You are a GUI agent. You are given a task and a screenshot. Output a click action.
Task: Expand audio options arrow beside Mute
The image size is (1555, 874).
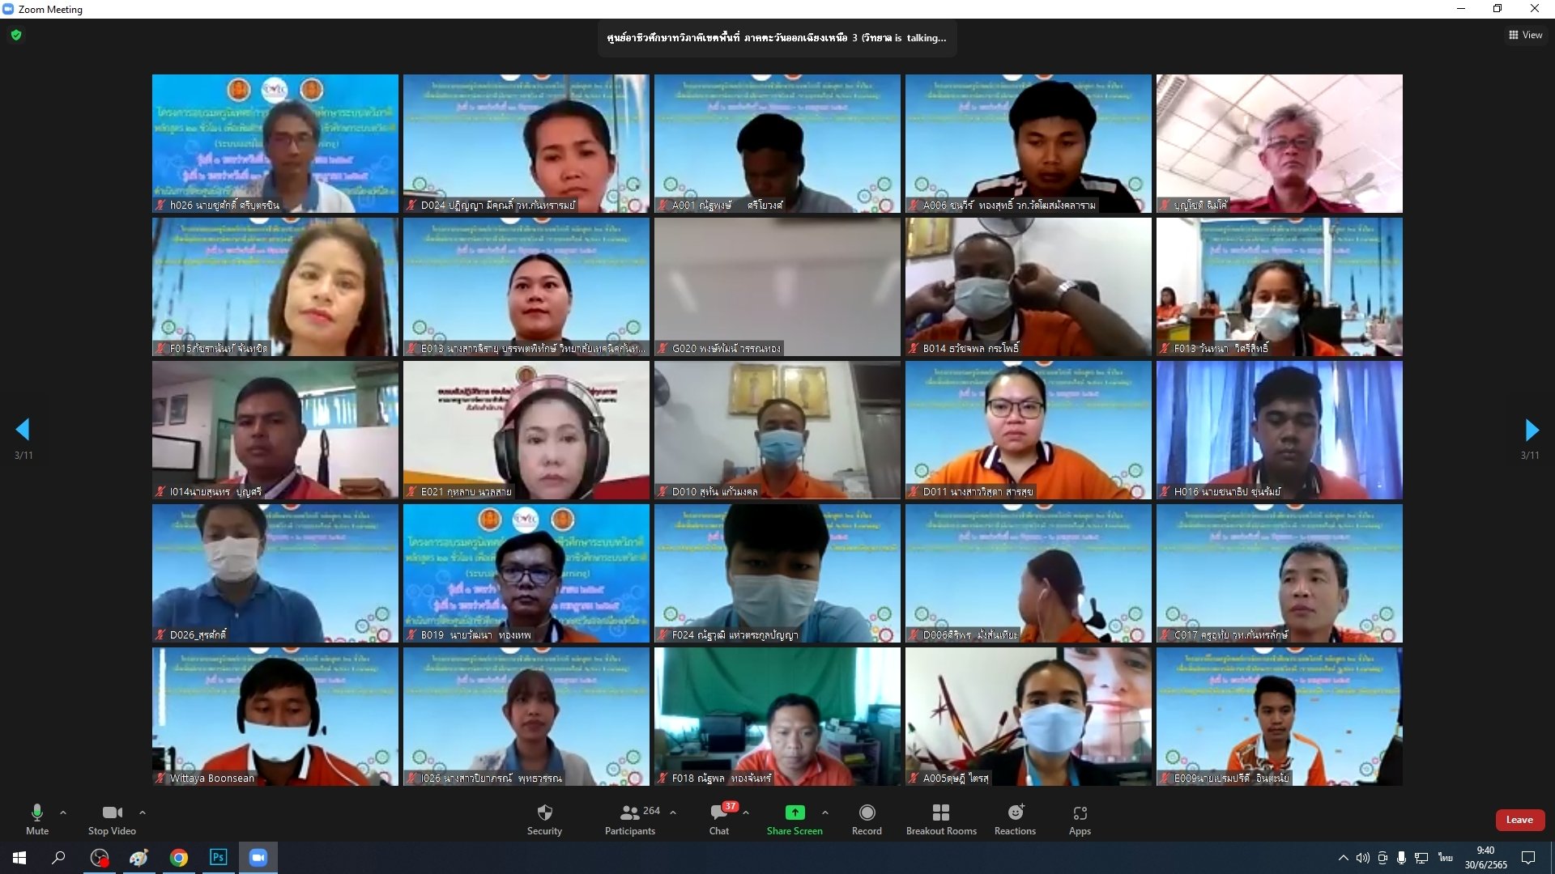tap(63, 812)
